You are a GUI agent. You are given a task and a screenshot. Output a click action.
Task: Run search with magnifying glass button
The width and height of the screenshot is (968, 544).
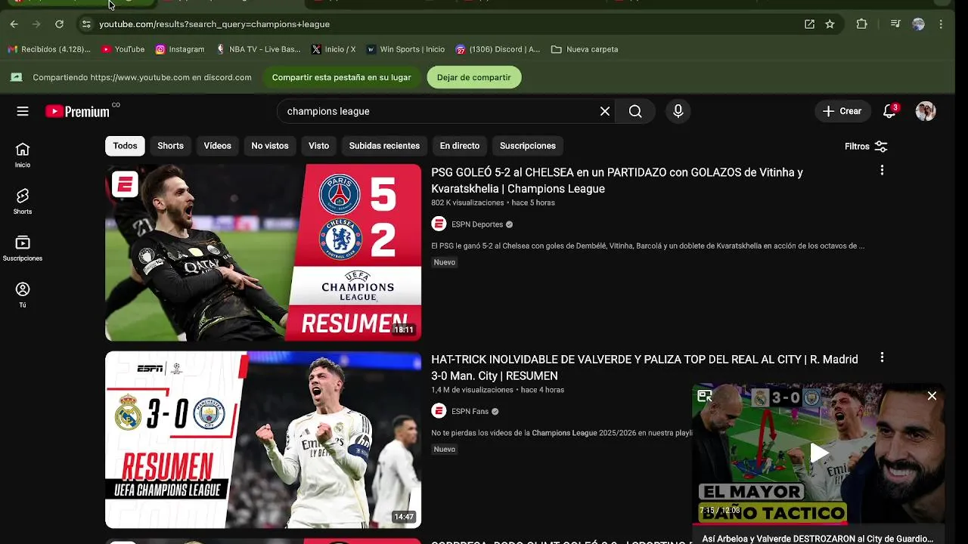tap(635, 111)
